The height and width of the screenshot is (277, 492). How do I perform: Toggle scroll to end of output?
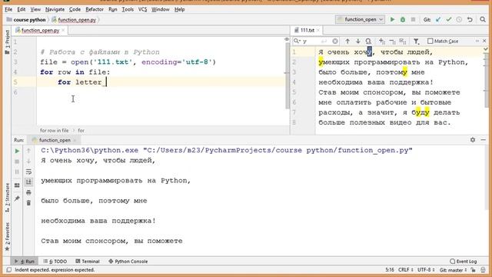28,182
